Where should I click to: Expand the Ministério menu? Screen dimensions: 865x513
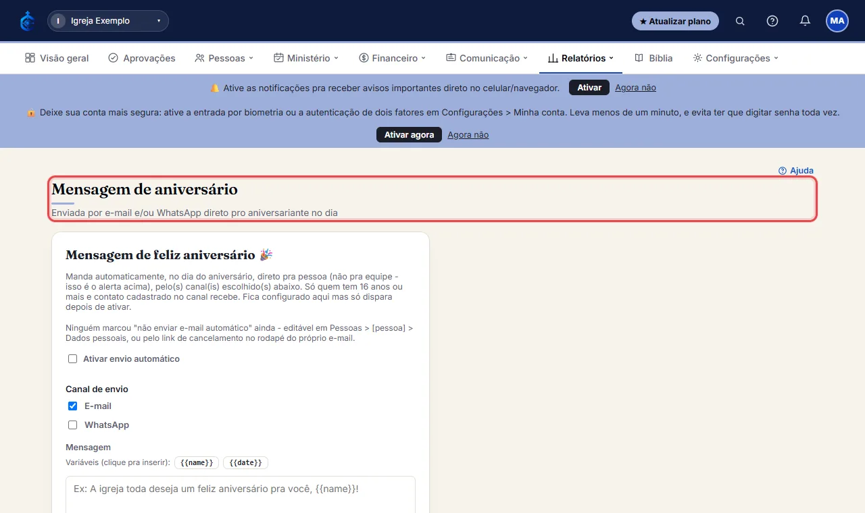(x=306, y=58)
